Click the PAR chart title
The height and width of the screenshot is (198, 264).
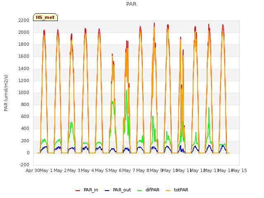(x=131, y=4)
